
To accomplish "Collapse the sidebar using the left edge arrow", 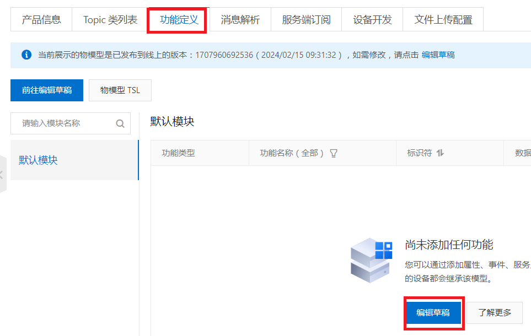I will click(2, 175).
